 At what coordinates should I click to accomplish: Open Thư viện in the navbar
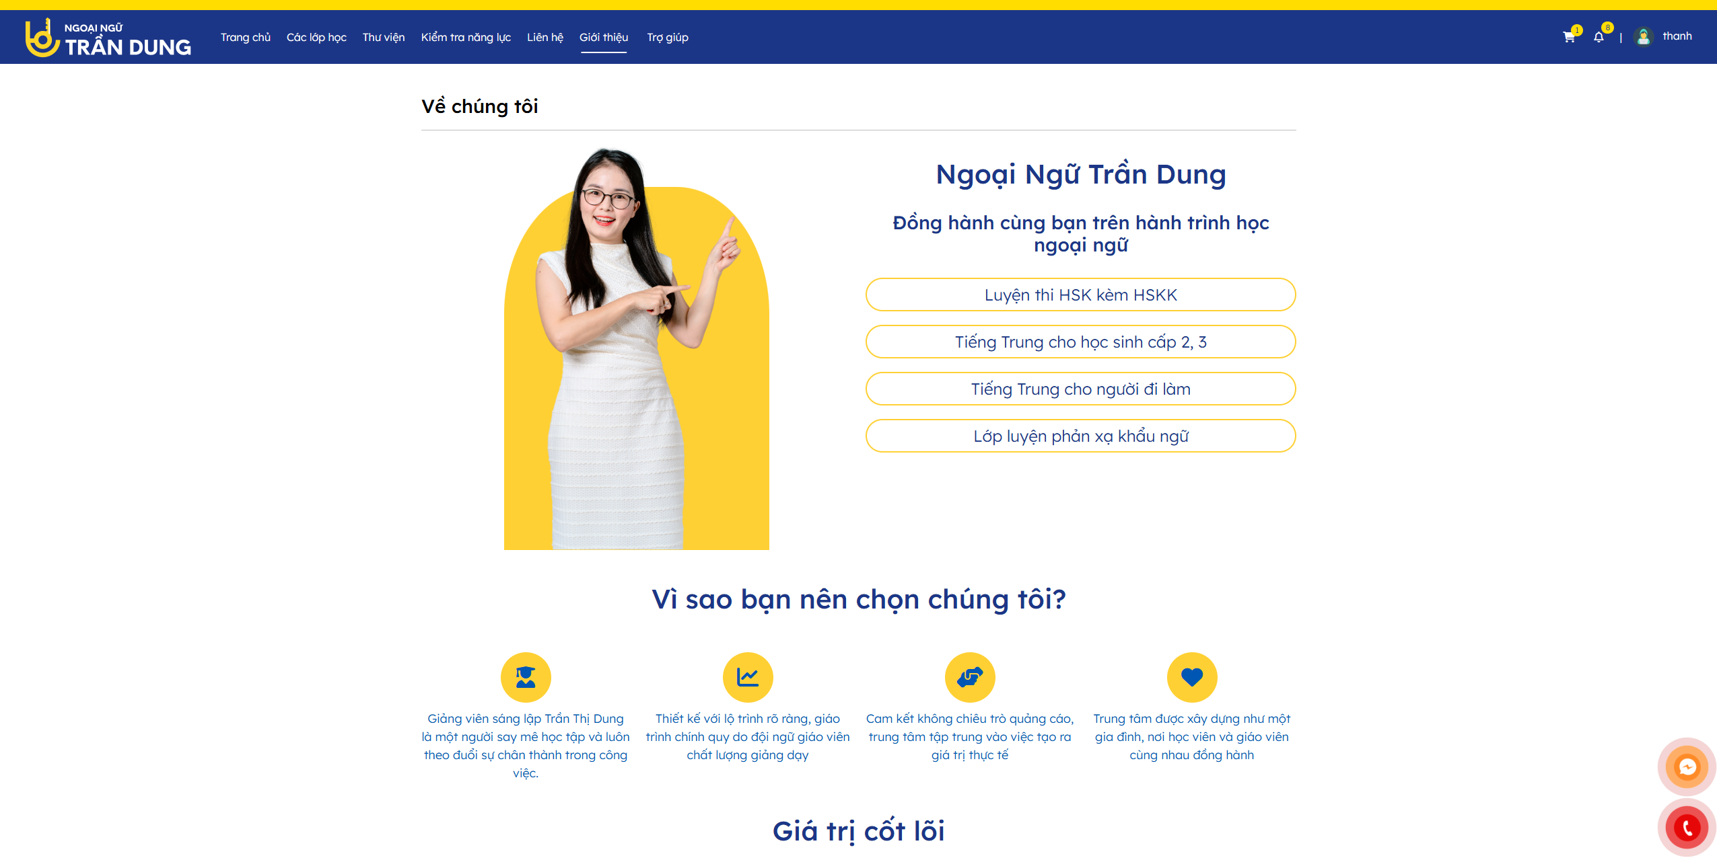pyautogui.click(x=384, y=38)
